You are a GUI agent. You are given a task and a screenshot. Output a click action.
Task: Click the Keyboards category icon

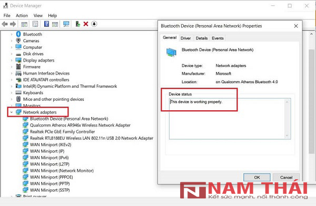pos(18,92)
